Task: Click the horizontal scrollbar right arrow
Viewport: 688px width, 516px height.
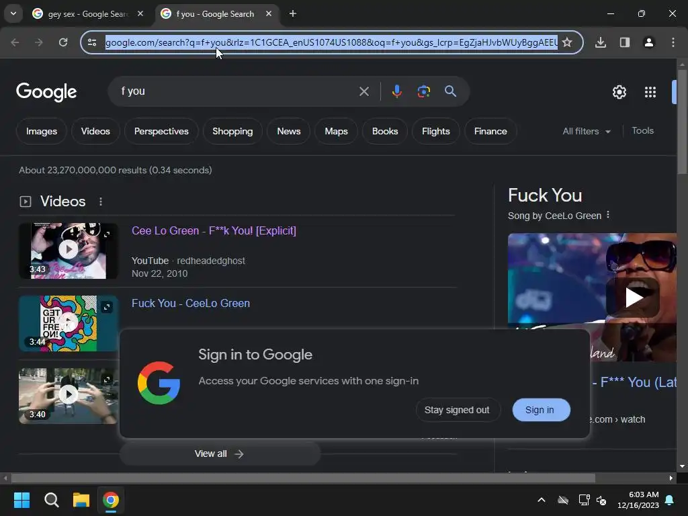Action: pos(671,478)
